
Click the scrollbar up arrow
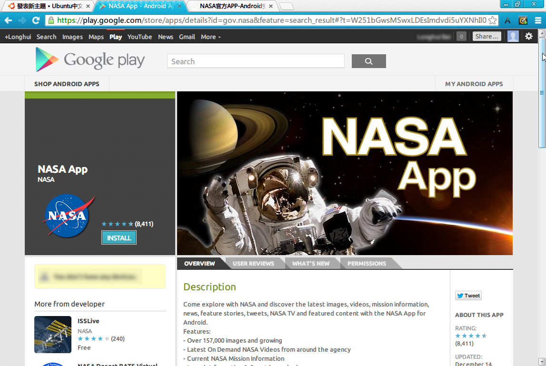542,33
